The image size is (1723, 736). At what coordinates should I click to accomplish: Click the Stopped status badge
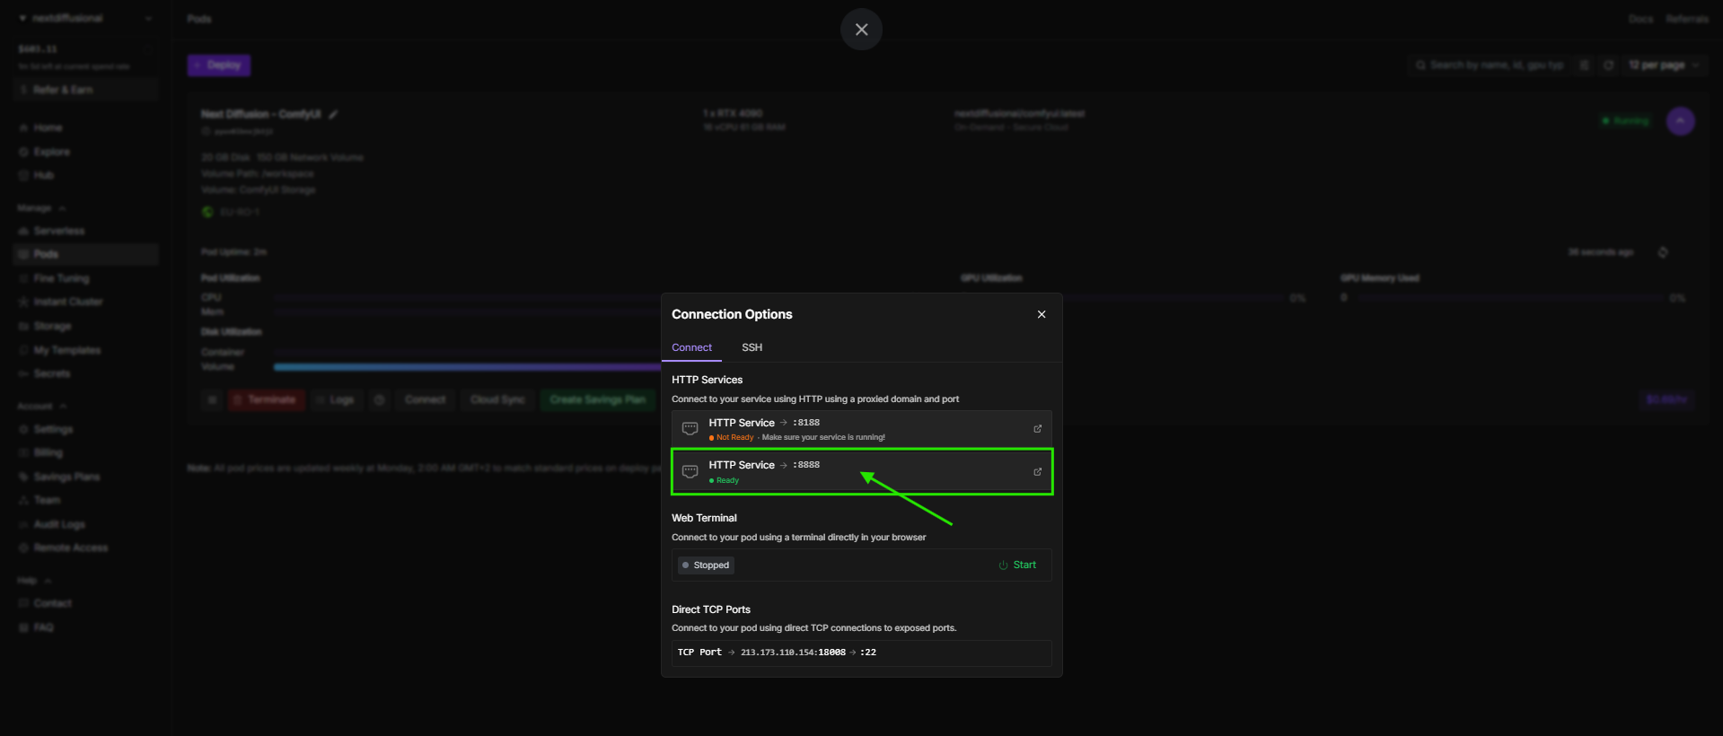point(706,565)
